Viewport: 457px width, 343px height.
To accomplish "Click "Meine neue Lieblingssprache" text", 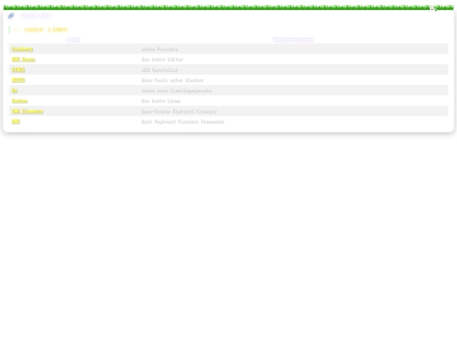I will point(176,91).
